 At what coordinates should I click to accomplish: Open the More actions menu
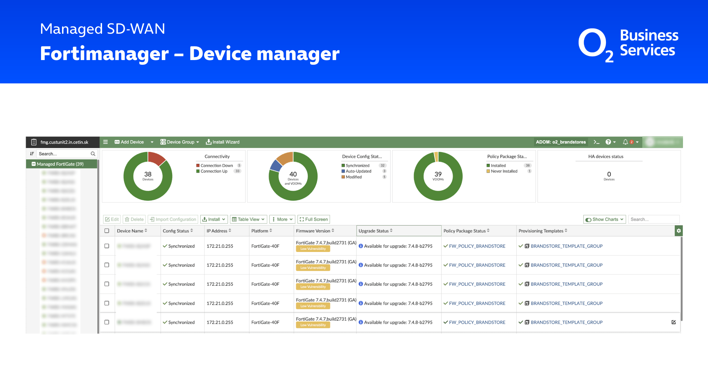pyautogui.click(x=282, y=220)
